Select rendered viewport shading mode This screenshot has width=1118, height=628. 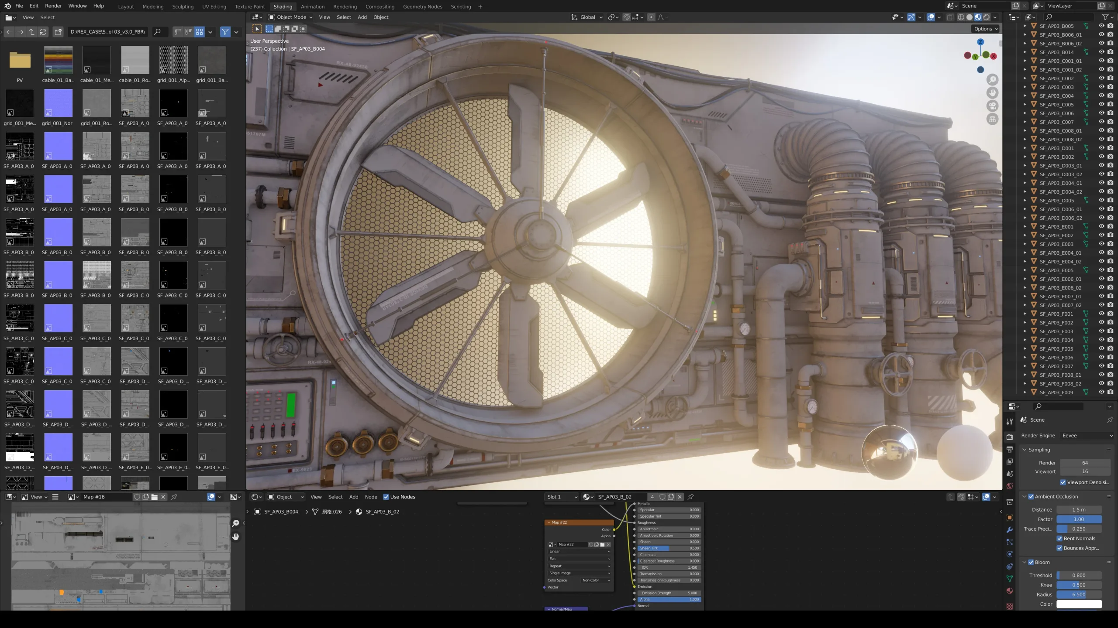click(986, 17)
